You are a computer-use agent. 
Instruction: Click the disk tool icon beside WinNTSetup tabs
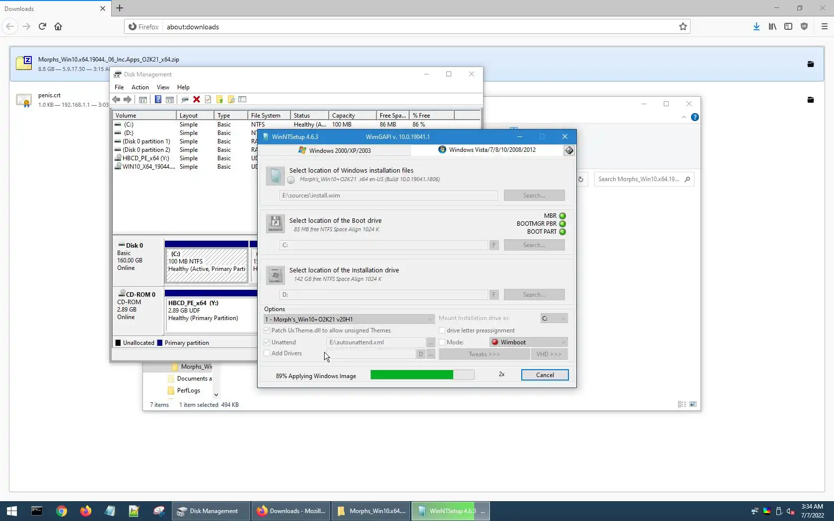(x=569, y=150)
